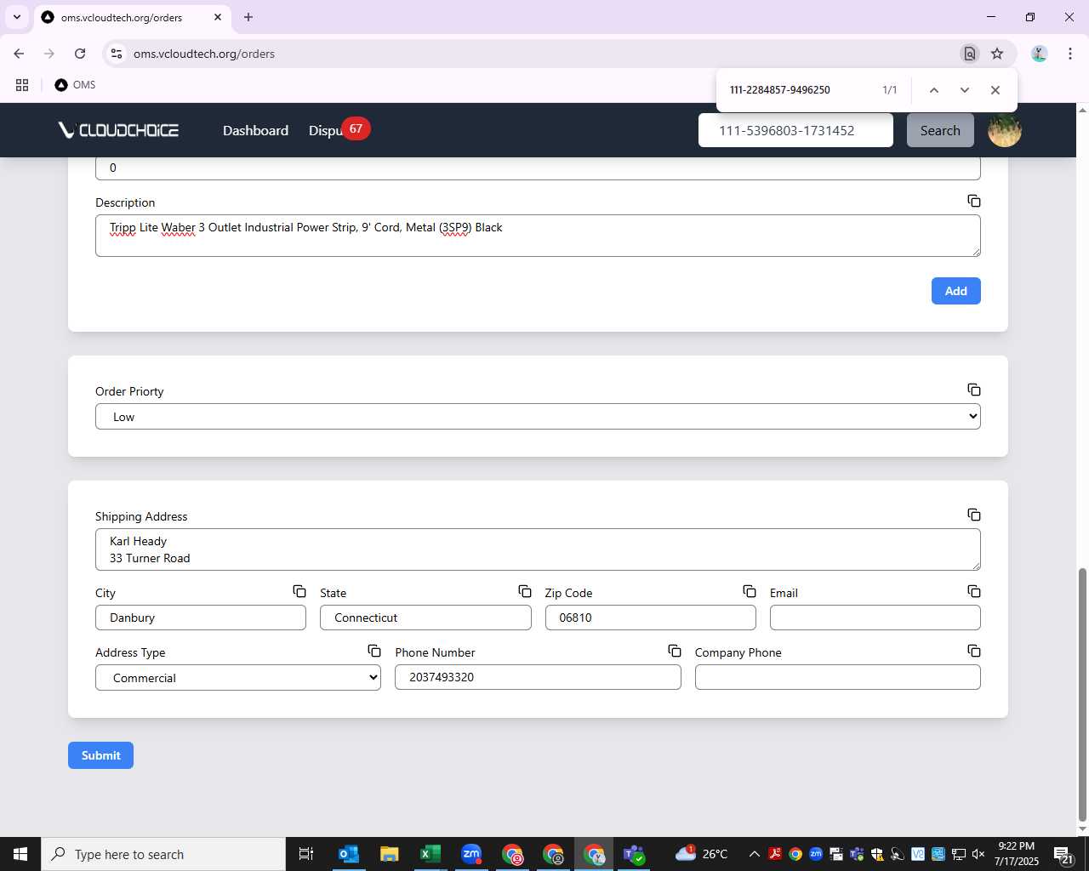Copy the City field value

[x=299, y=591]
